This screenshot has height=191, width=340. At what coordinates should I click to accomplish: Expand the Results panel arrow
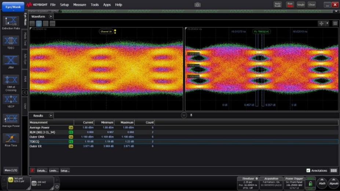click(51, 115)
